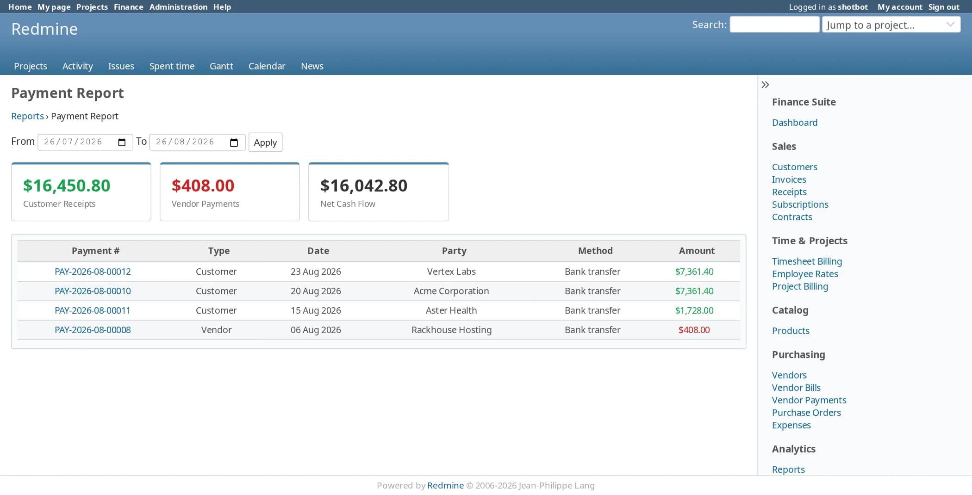Image resolution: width=972 pixels, height=495 pixels.
Task: Open the To date calendar picker icon
Action: tap(234, 142)
